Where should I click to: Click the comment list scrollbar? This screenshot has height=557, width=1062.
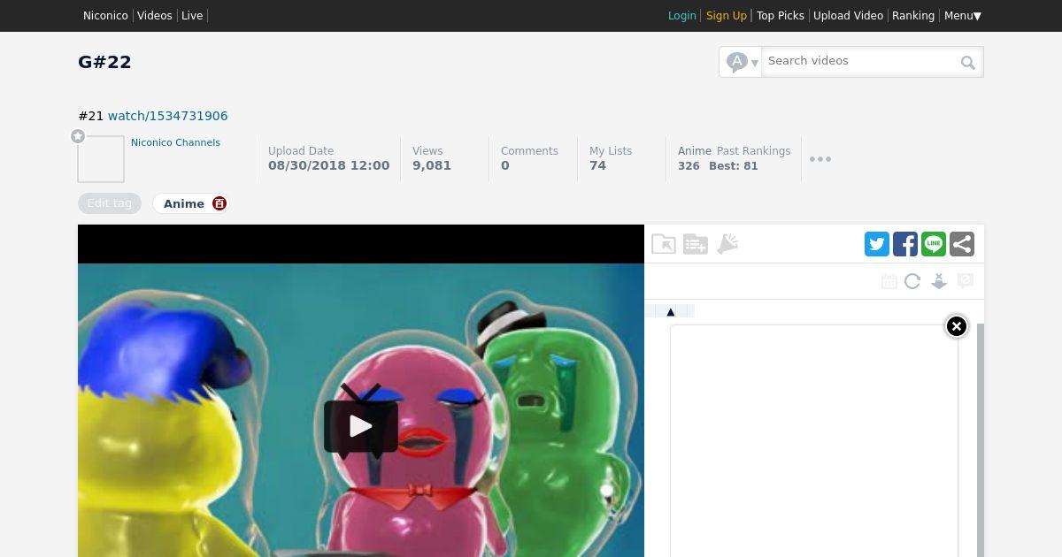coord(981,440)
